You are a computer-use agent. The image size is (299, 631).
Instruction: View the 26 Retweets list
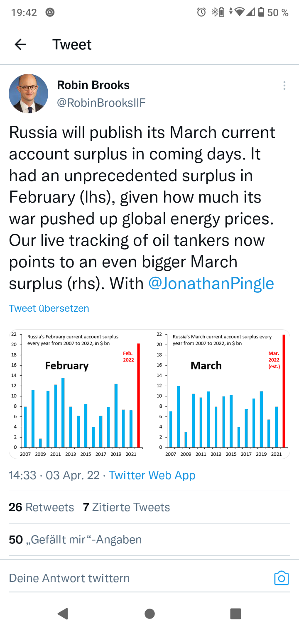click(42, 507)
